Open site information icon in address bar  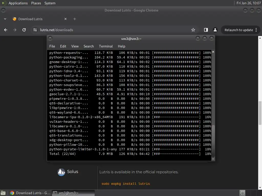(35, 30)
